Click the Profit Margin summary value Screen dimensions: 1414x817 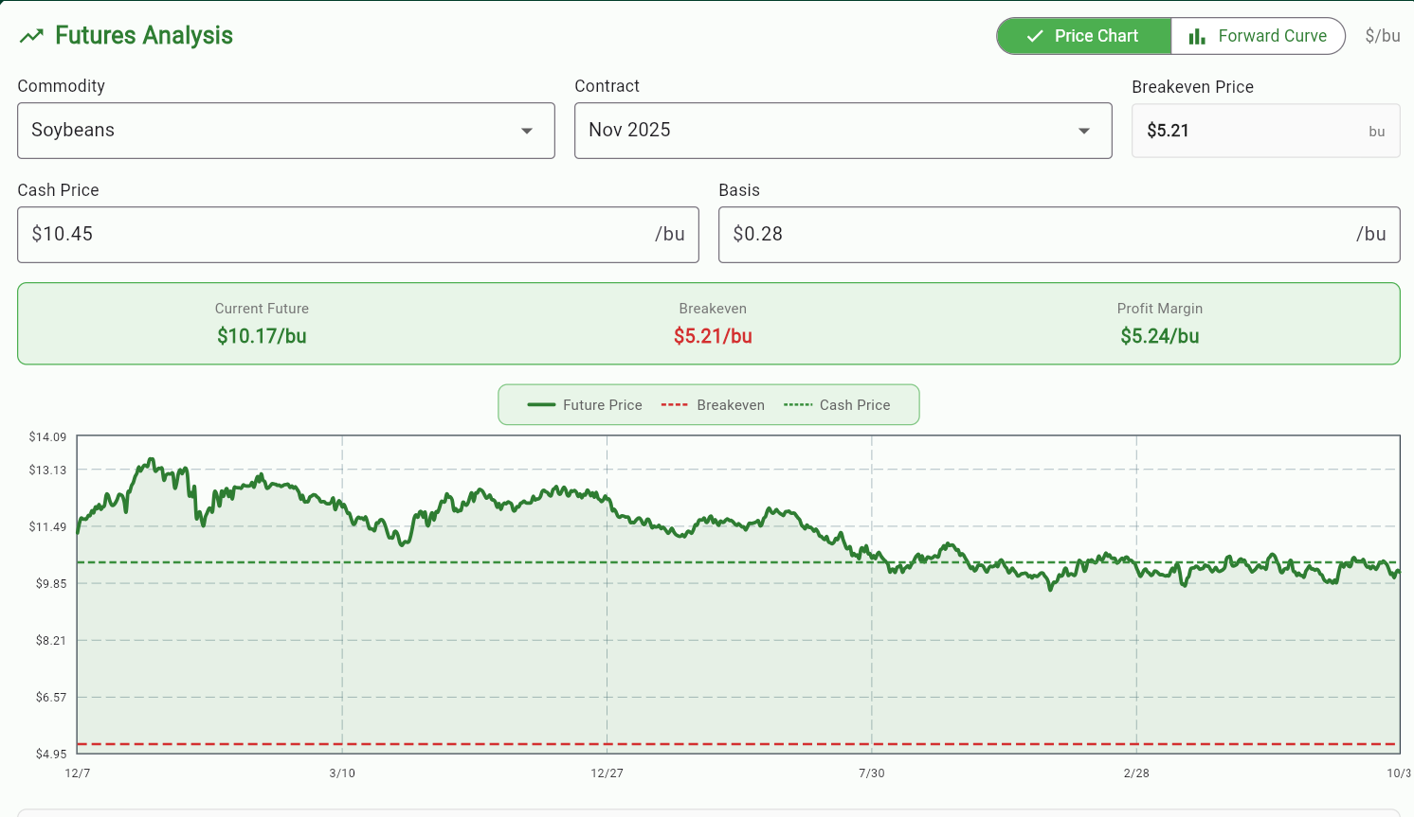tap(1160, 336)
